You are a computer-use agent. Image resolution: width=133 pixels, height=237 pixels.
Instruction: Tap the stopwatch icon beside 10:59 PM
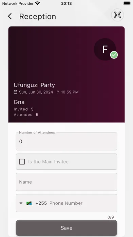58,92
